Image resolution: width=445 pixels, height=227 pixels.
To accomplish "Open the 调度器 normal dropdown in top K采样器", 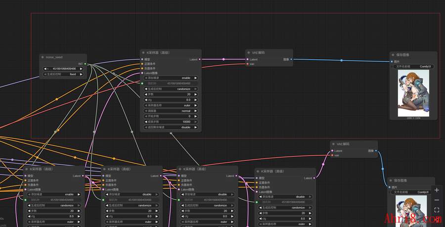I will click(171, 111).
